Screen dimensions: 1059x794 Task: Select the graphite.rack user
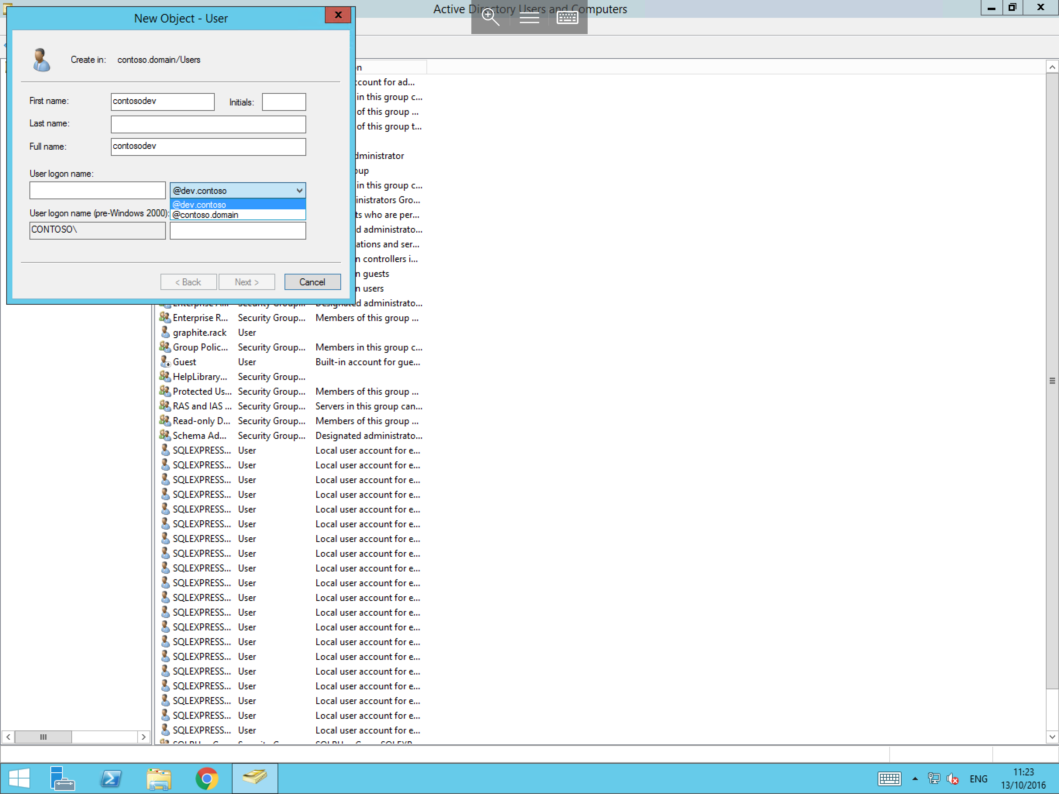(199, 332)
